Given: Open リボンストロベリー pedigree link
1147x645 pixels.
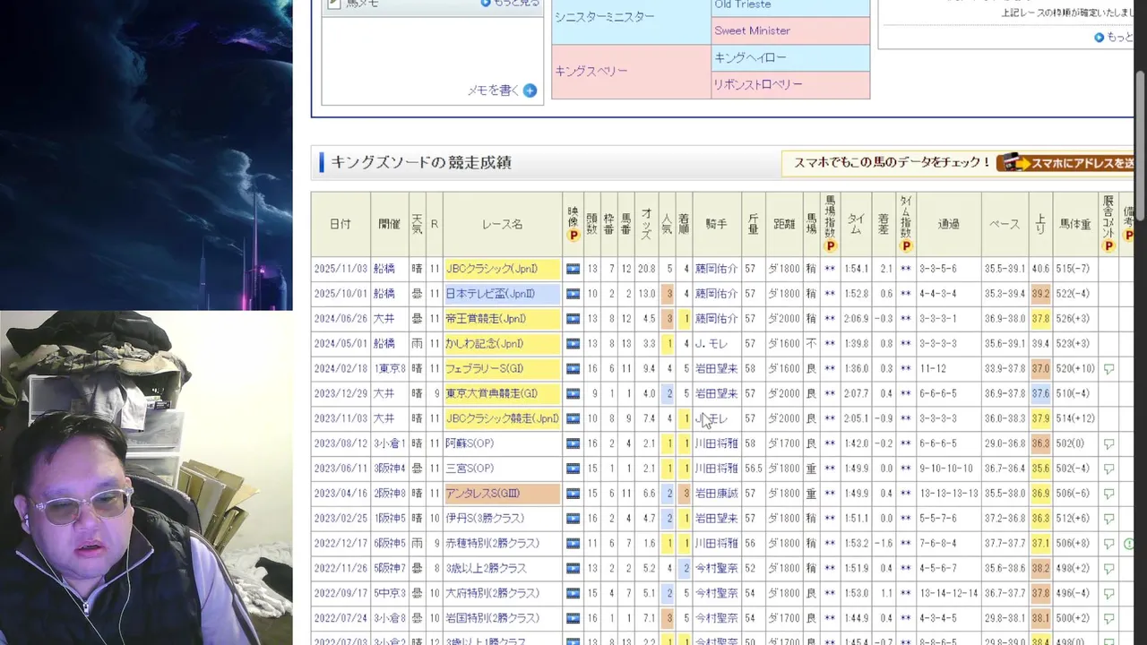Looking at the screenshot, I should (x=758, y=84).
